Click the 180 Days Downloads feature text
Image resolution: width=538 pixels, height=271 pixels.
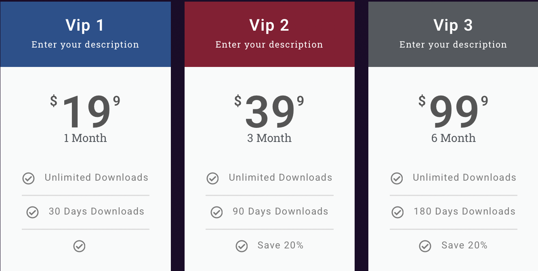[x=464, y=212]
